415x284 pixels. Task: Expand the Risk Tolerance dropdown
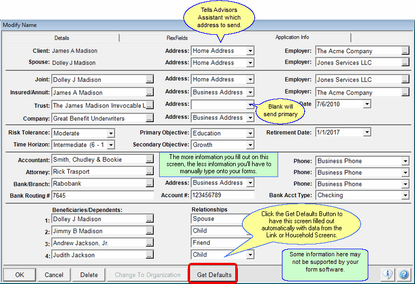[x=110, y=133]
